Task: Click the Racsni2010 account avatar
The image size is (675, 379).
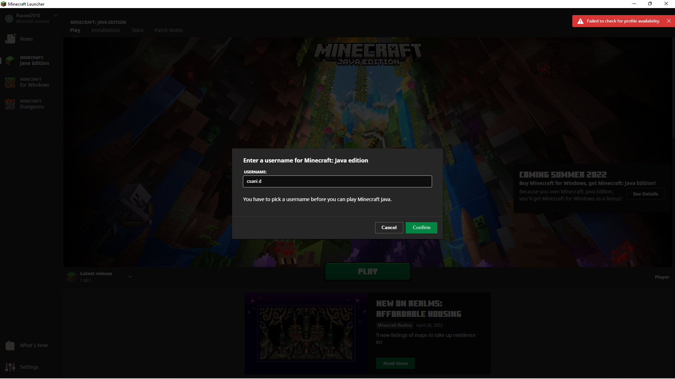Action: coord(9,18)
